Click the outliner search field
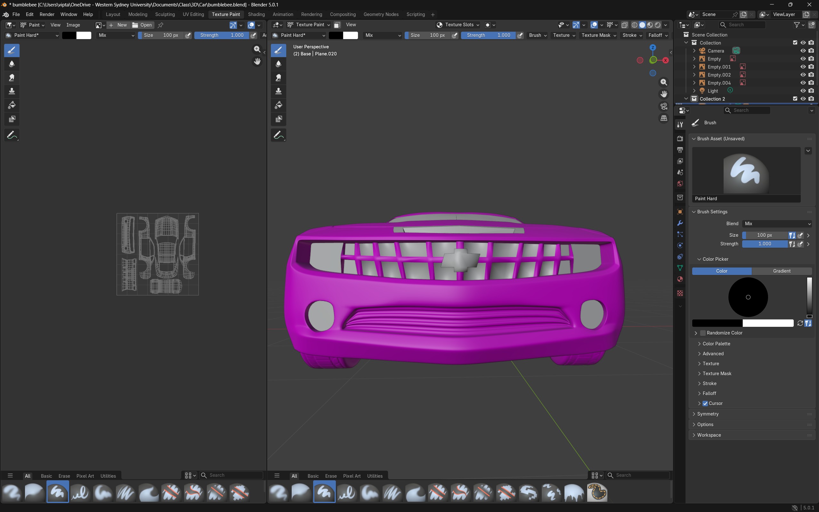 742,25
